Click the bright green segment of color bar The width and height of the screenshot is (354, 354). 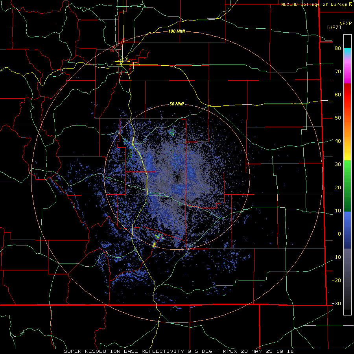pos(347,167)
